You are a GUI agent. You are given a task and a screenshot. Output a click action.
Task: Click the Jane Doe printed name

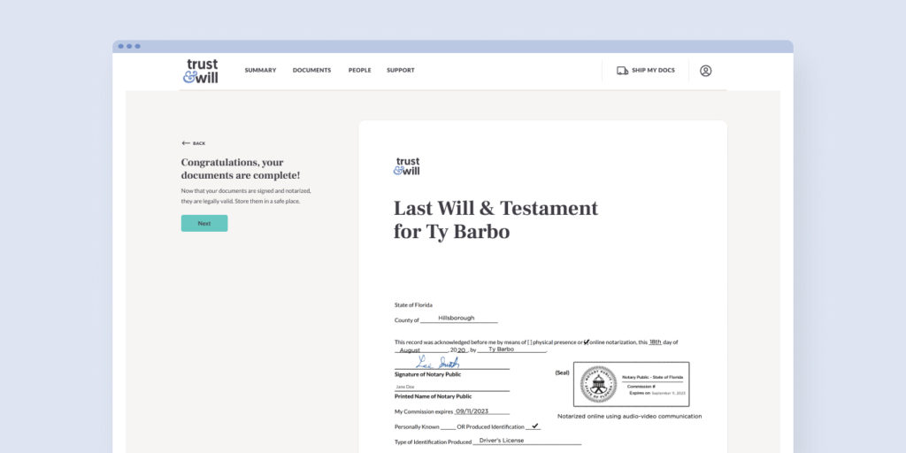click(404, 388)
